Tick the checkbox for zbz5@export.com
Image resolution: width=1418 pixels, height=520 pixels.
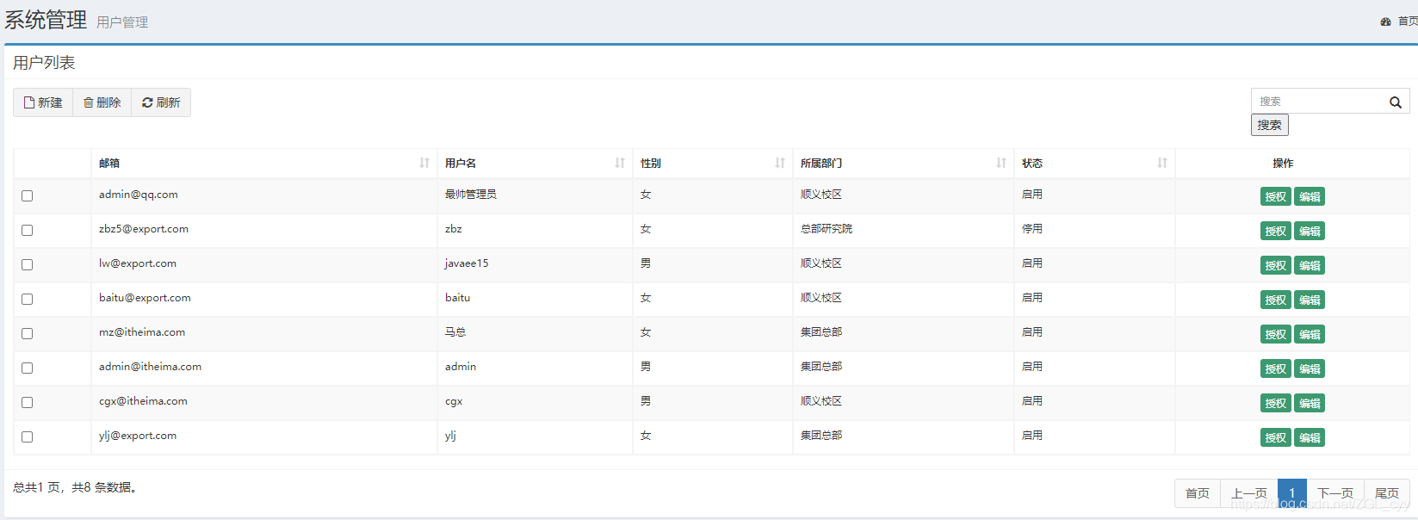[x=28, y=231]
